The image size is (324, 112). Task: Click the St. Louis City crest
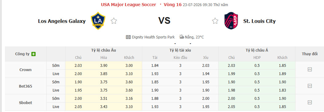[x=231, y=21]
